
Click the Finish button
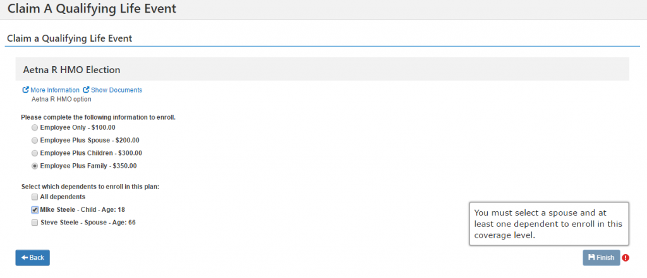(602, 258)
